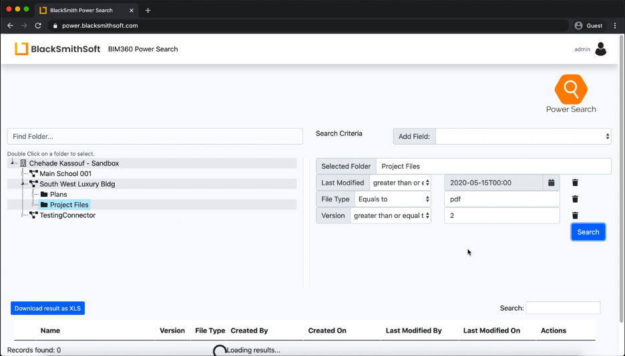Expand the TestingConnector node

point(23,215)
